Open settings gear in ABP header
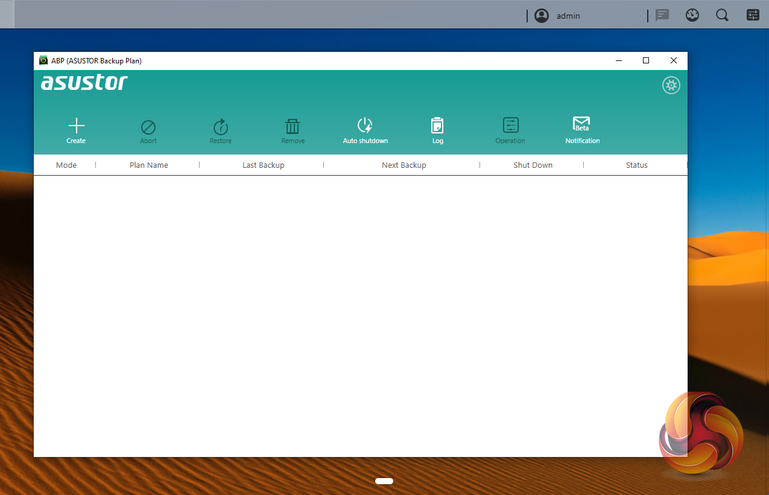The width and height of the screenshot is (769, 495). tap(671, 85)
